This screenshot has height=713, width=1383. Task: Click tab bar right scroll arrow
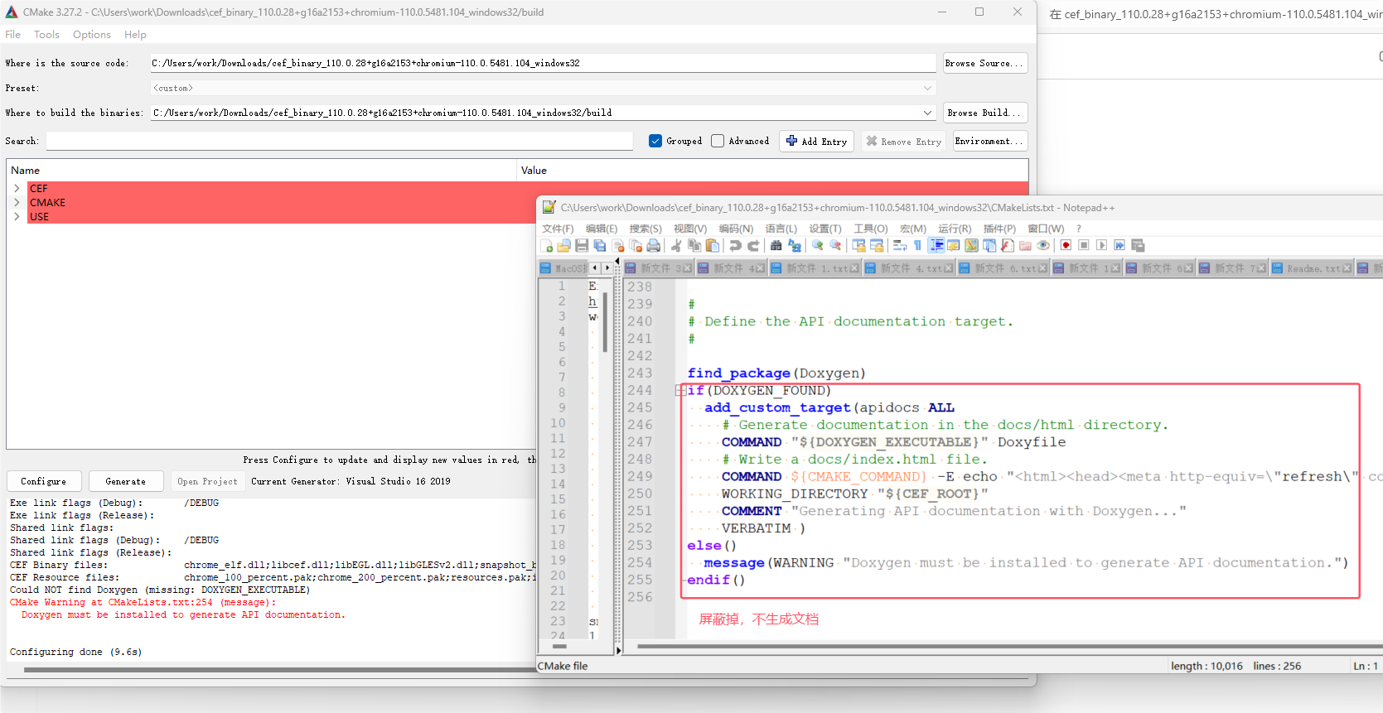coord(607,267)
